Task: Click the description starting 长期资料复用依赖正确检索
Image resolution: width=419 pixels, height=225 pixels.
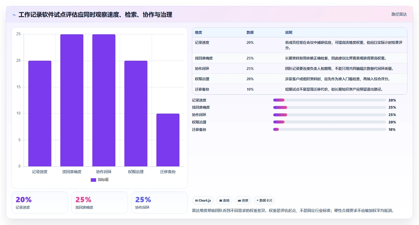Action: click(336, 58)
